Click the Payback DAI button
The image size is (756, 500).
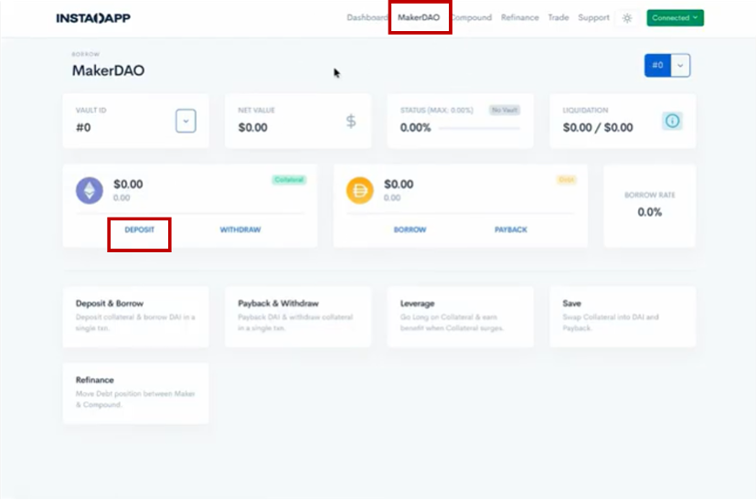tap(511, 229)
